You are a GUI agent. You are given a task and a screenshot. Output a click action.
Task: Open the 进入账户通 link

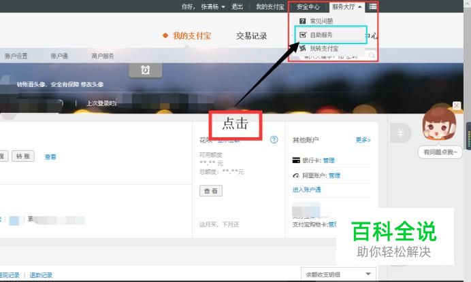(x=307, y=190)
